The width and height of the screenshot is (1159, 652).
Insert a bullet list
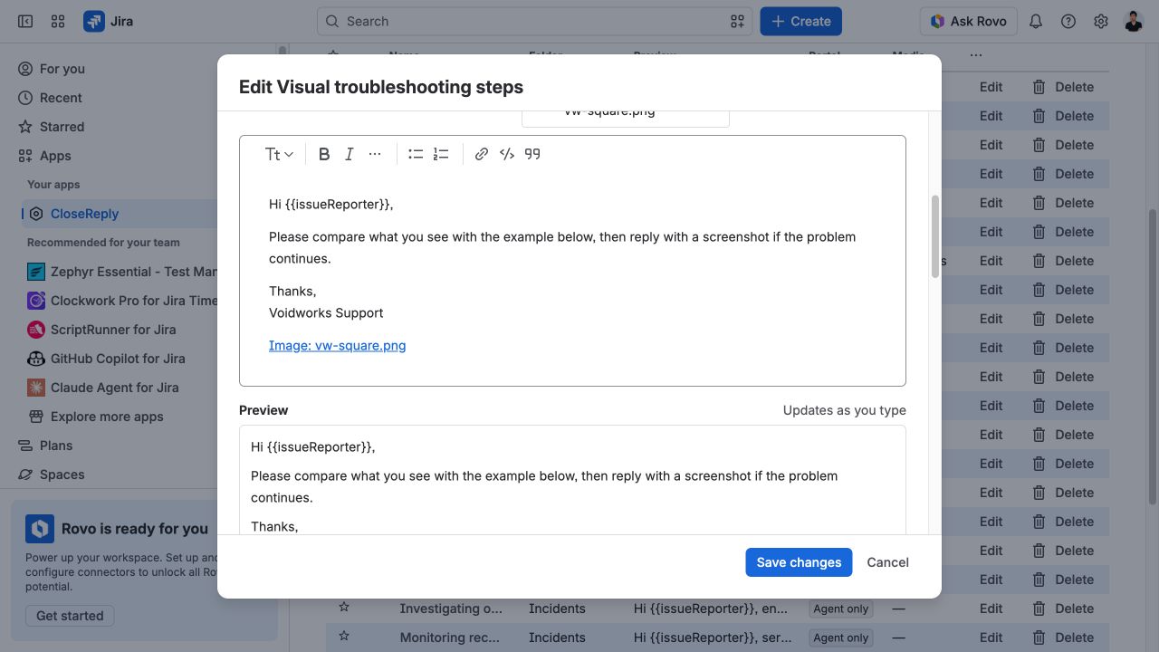tap(416, 154)
